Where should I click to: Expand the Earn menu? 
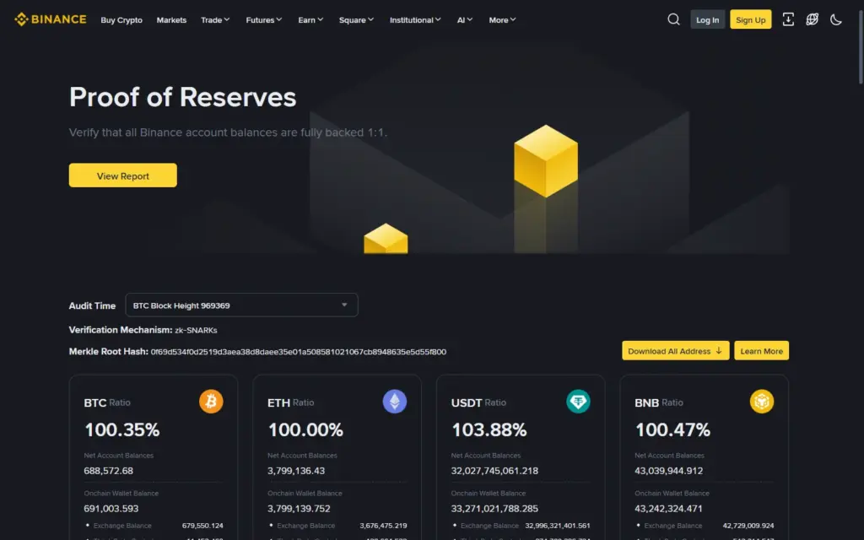(x=310, y=20)
